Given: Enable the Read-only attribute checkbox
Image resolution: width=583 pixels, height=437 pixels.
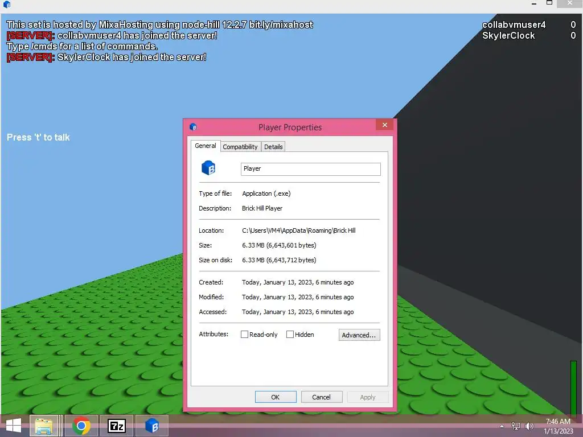Looking at the screenshot, I should pyautogui.click(x=245, y=335).
